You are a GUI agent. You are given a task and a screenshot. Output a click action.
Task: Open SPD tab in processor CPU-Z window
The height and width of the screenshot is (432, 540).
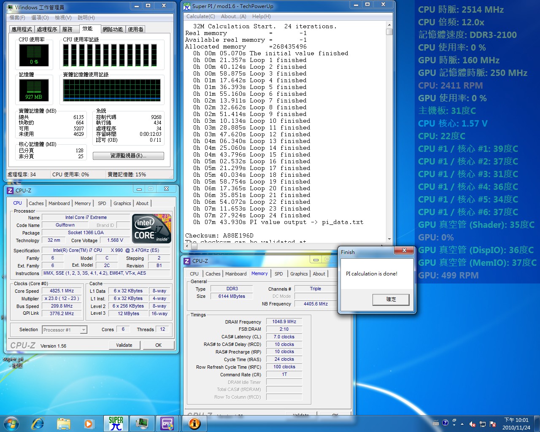pos(102,203)
